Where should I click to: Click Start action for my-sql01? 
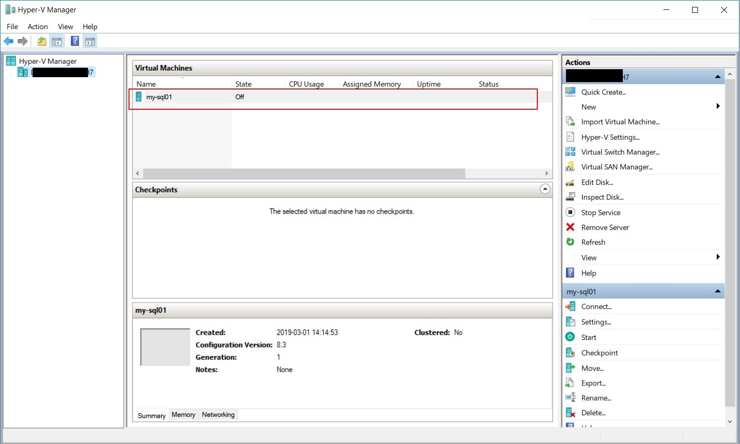pos(589,337)
